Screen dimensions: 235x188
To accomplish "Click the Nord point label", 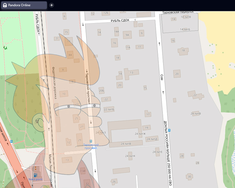I will point(36,179).
